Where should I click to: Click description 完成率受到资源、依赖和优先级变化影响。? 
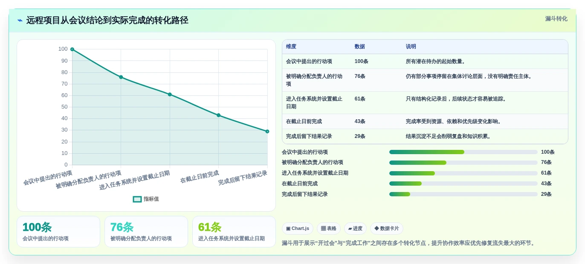click(455, 121)
